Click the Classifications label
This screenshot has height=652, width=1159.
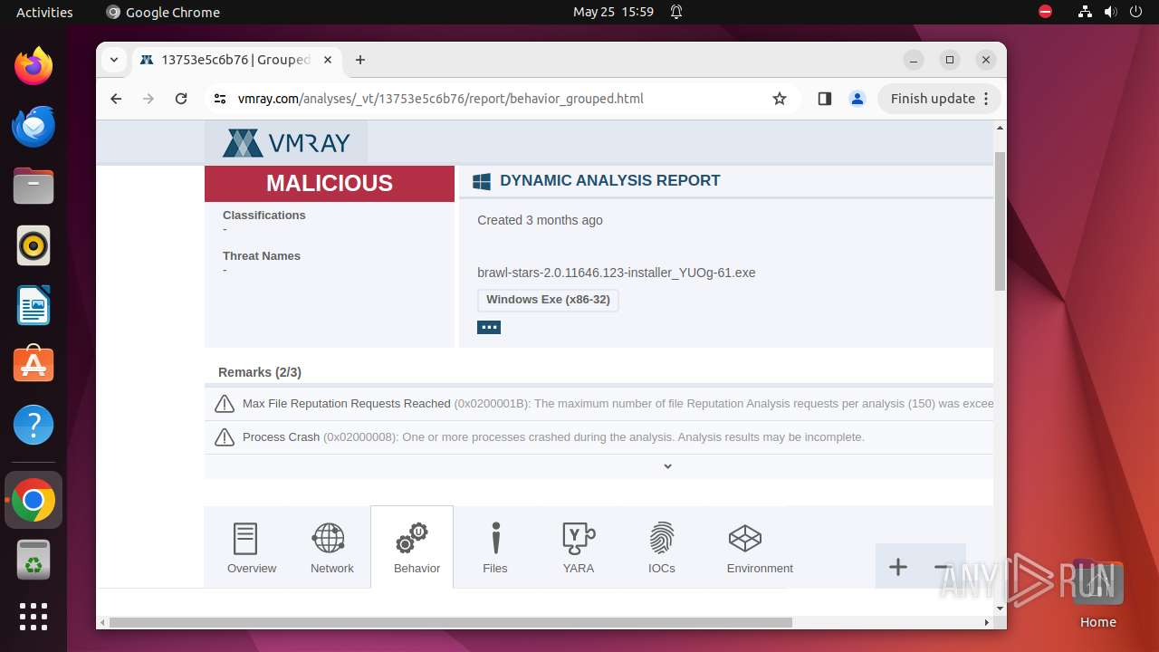coord(264,216)
